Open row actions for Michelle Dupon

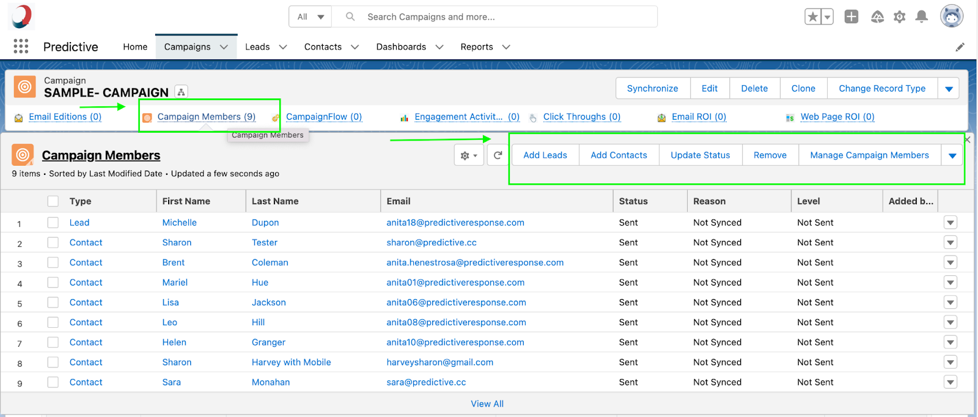(x=950, y=223)
